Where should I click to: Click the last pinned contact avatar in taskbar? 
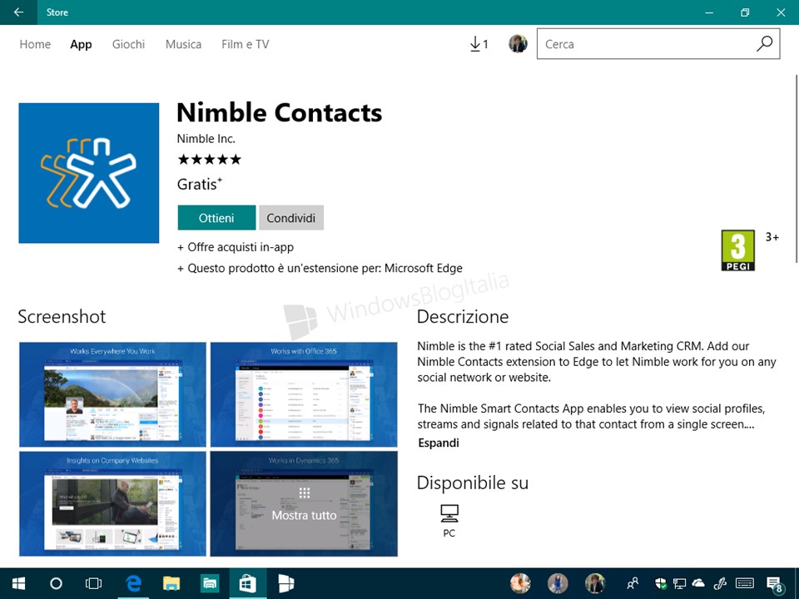point(594,583)
